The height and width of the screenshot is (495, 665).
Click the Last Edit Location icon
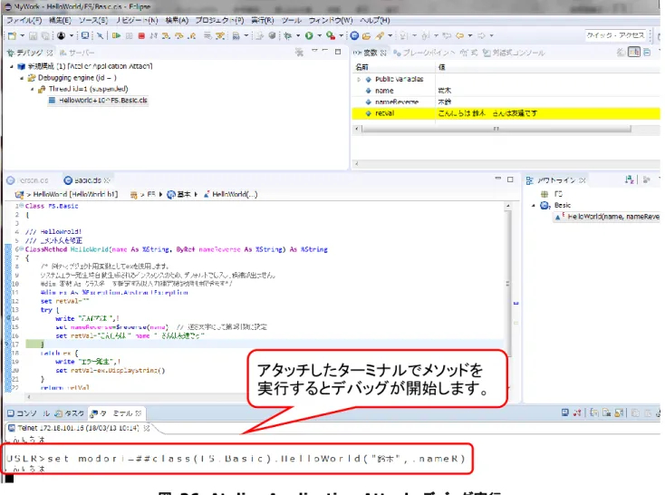pos(447,36)
